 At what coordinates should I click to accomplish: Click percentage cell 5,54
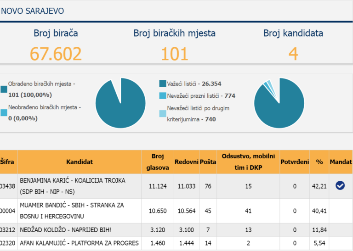[x=319, y=243]
